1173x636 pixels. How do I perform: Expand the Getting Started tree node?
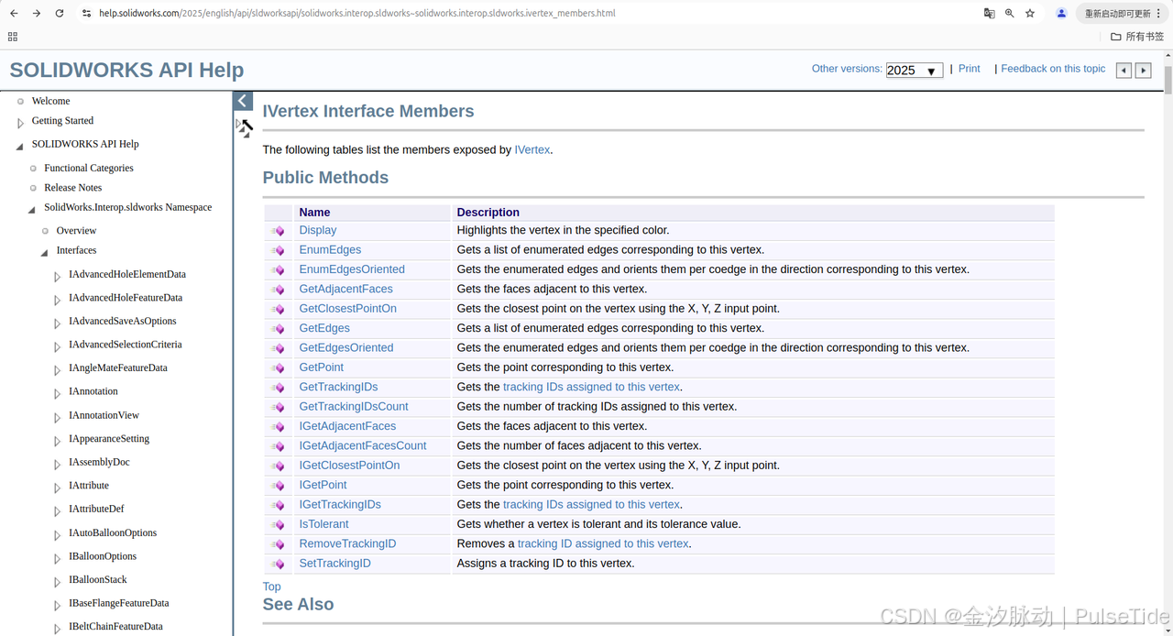tap(20, 123)
